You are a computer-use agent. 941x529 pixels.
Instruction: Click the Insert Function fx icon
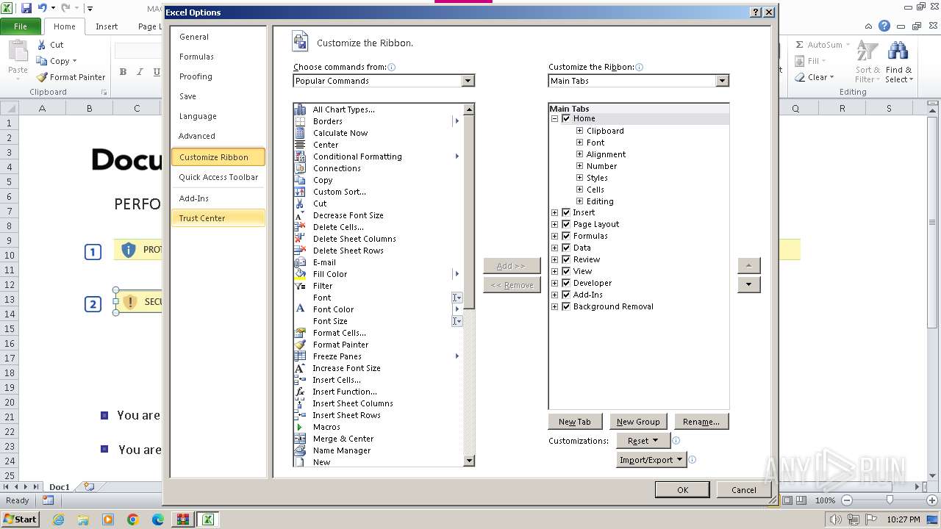(300, 392)
